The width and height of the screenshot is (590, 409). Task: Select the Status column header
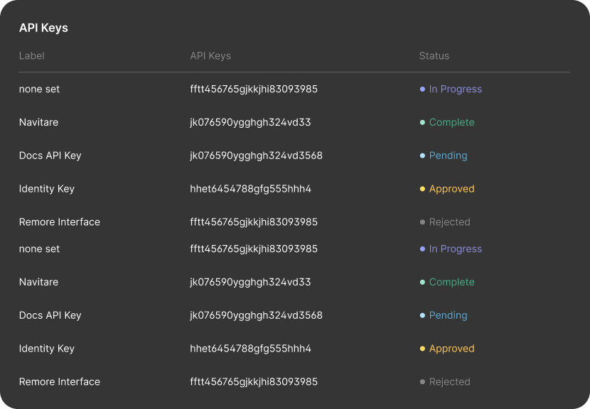pos(434,55)
